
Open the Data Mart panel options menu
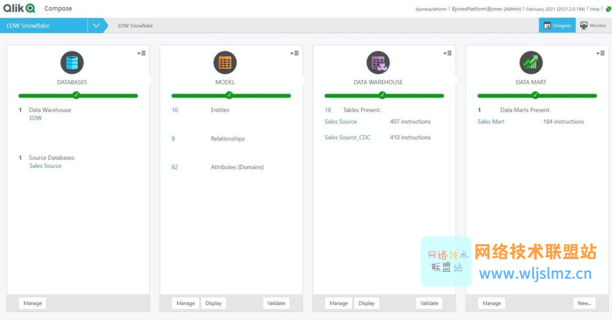pyautogui.click(x=601, y=53)
